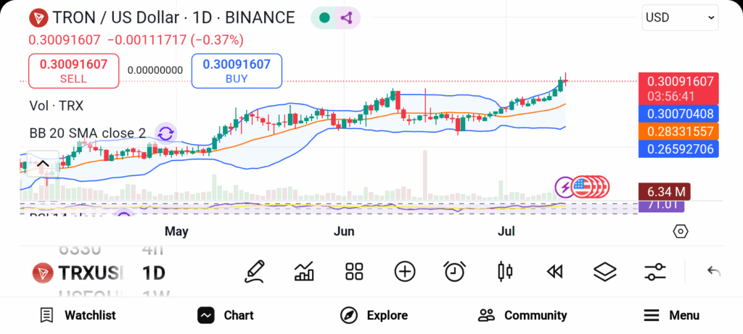Tap the add plus circle icon
The image size is (743, 334).
pos(405,272)
